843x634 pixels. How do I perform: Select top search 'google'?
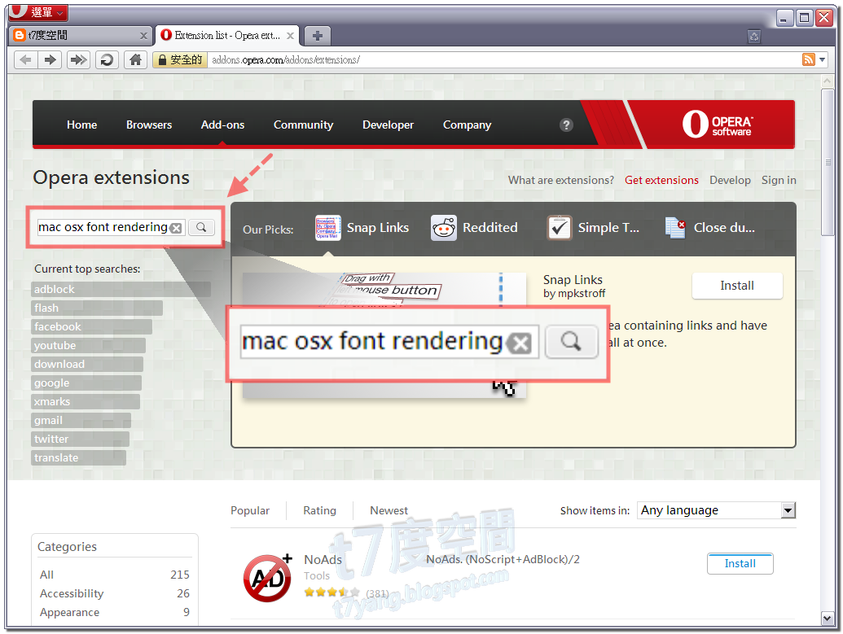[x=86, y=383]
